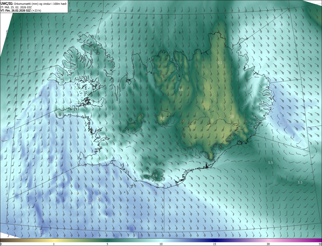Click the 3.1 value label on the map
322x246 pixels.
tap(220, 62)
